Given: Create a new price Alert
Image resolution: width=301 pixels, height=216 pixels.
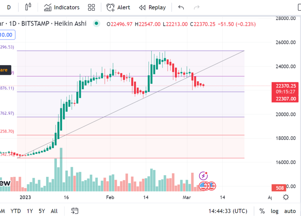Looking at the screenshot, I should (x=118, y=7).
